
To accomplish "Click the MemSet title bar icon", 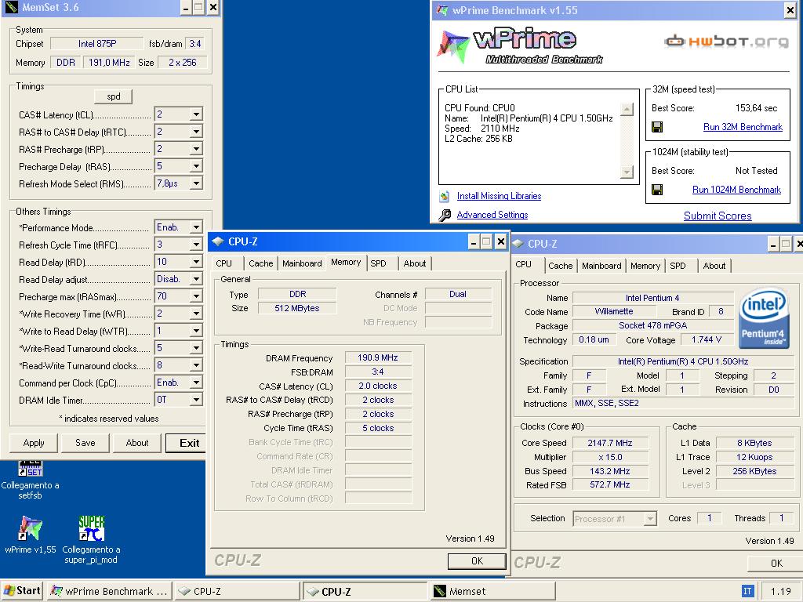I will point(11,7).
